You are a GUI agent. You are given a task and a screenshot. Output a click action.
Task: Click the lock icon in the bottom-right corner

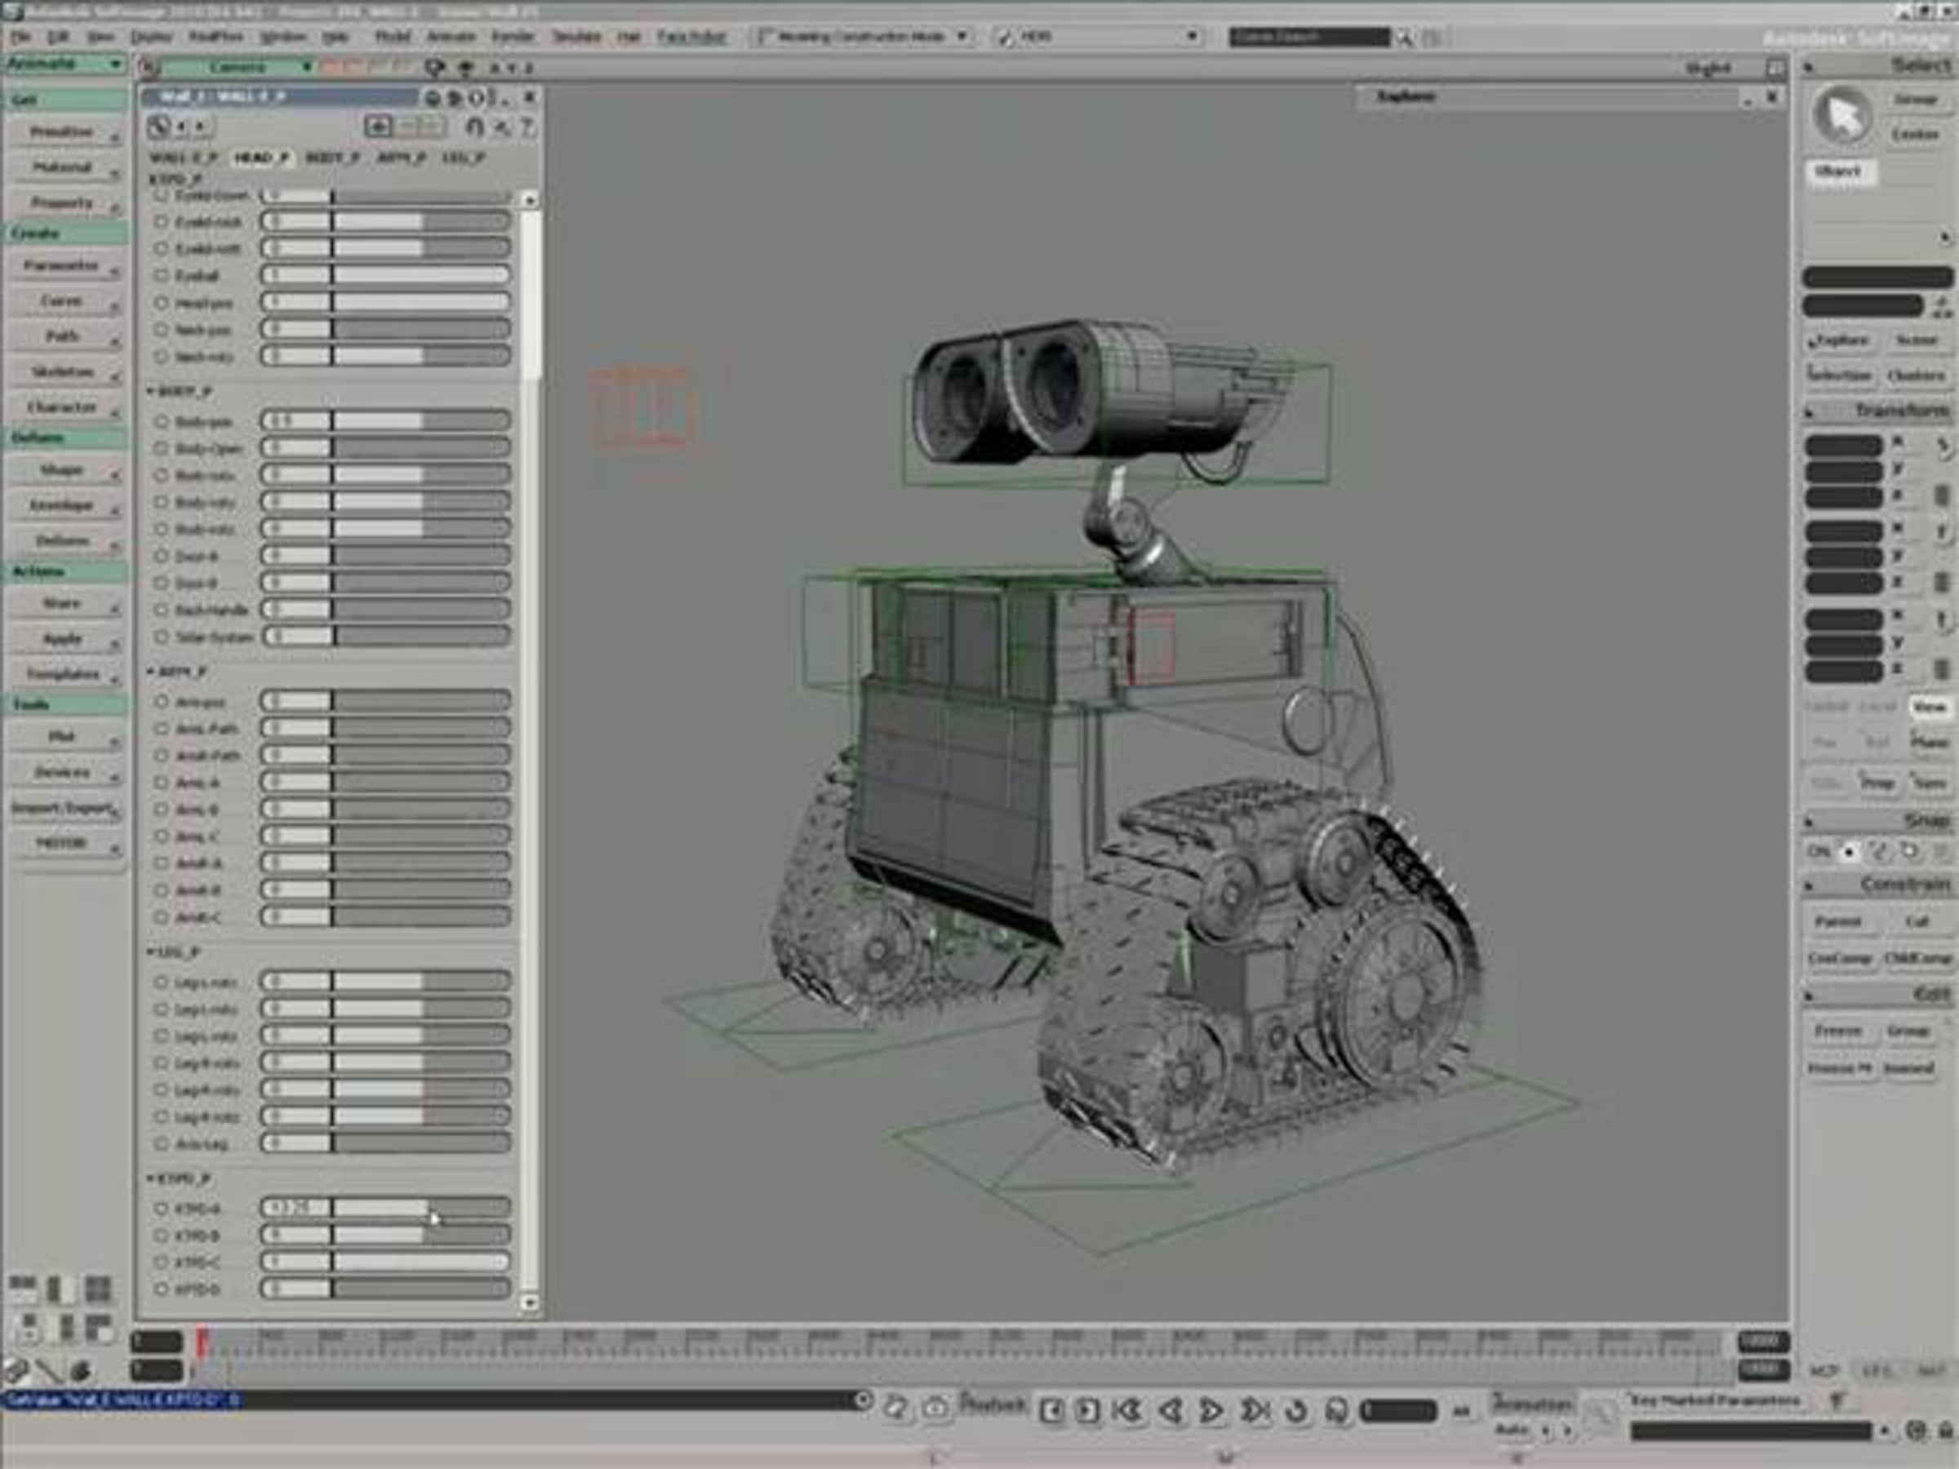coord(1945,1430)
